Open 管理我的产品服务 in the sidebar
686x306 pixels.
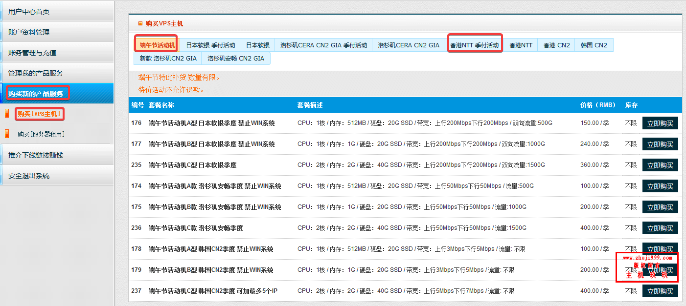point(36,73)
